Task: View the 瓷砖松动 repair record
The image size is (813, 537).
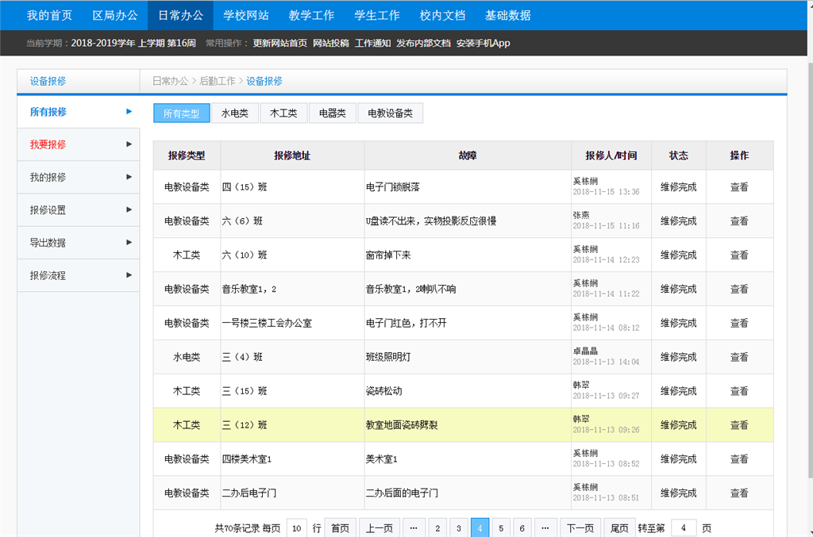Action: (x=739, y=391)
